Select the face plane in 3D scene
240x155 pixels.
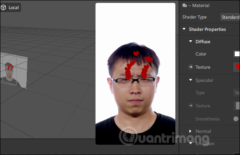pyautogui.click(x=14, y=70)
